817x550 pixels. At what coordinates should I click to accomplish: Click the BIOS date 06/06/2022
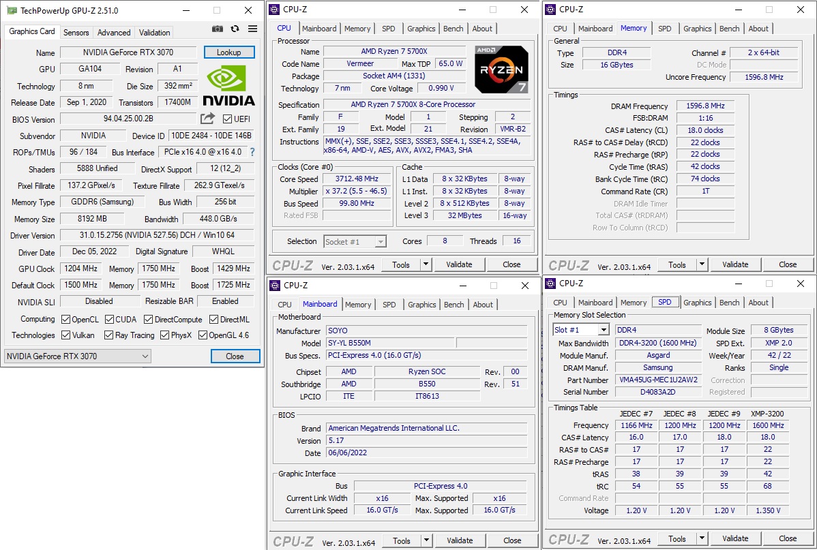(427, 453)
